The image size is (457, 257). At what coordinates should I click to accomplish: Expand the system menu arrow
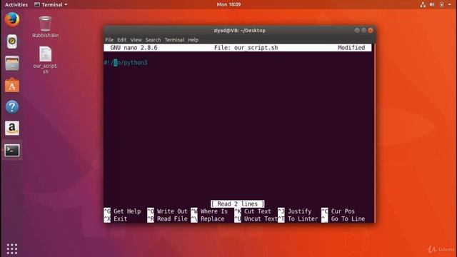point(449,5)
